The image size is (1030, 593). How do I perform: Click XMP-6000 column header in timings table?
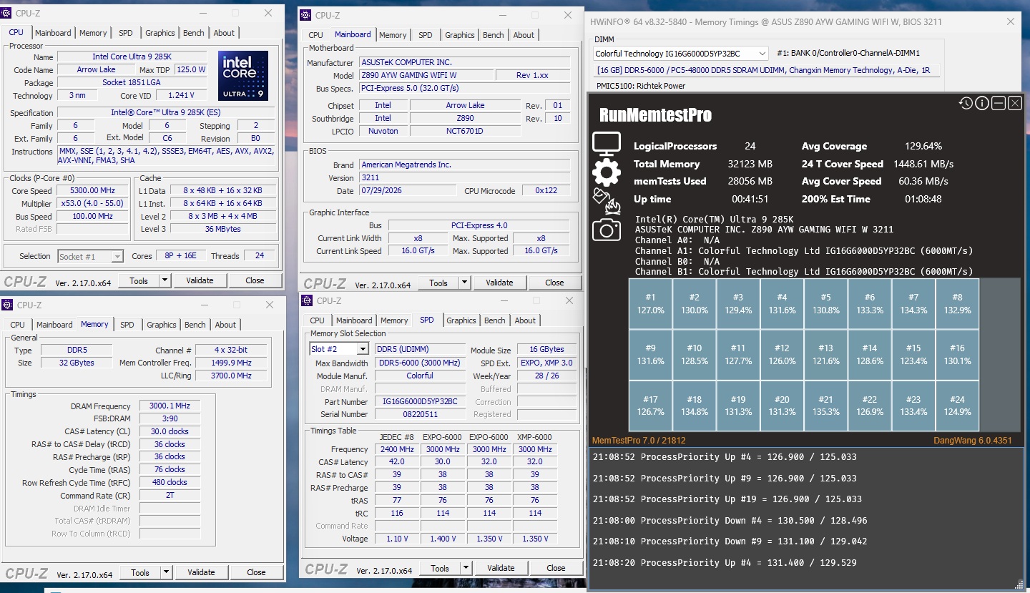[x=534, y=437]
